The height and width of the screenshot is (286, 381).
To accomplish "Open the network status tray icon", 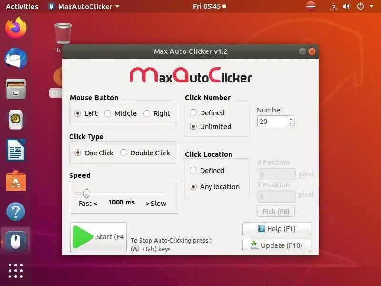I will [x=334, y=7].
